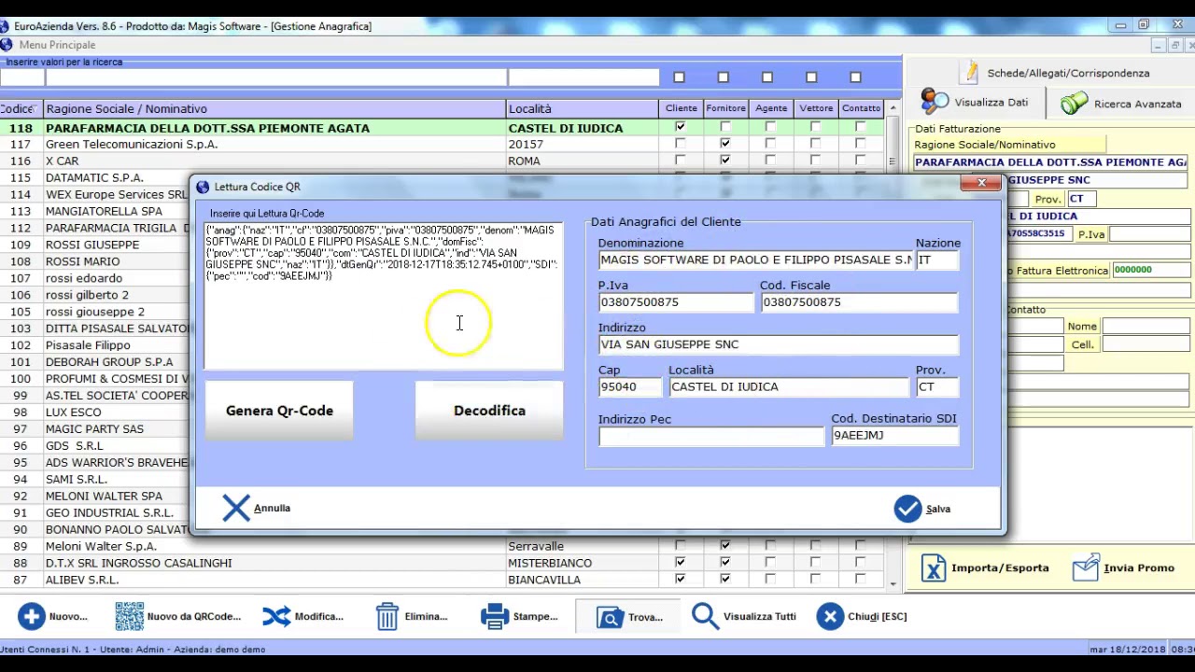Click the Elimina trash icon
Viewport: 1195px width, 672px height.
click(387, 616)
